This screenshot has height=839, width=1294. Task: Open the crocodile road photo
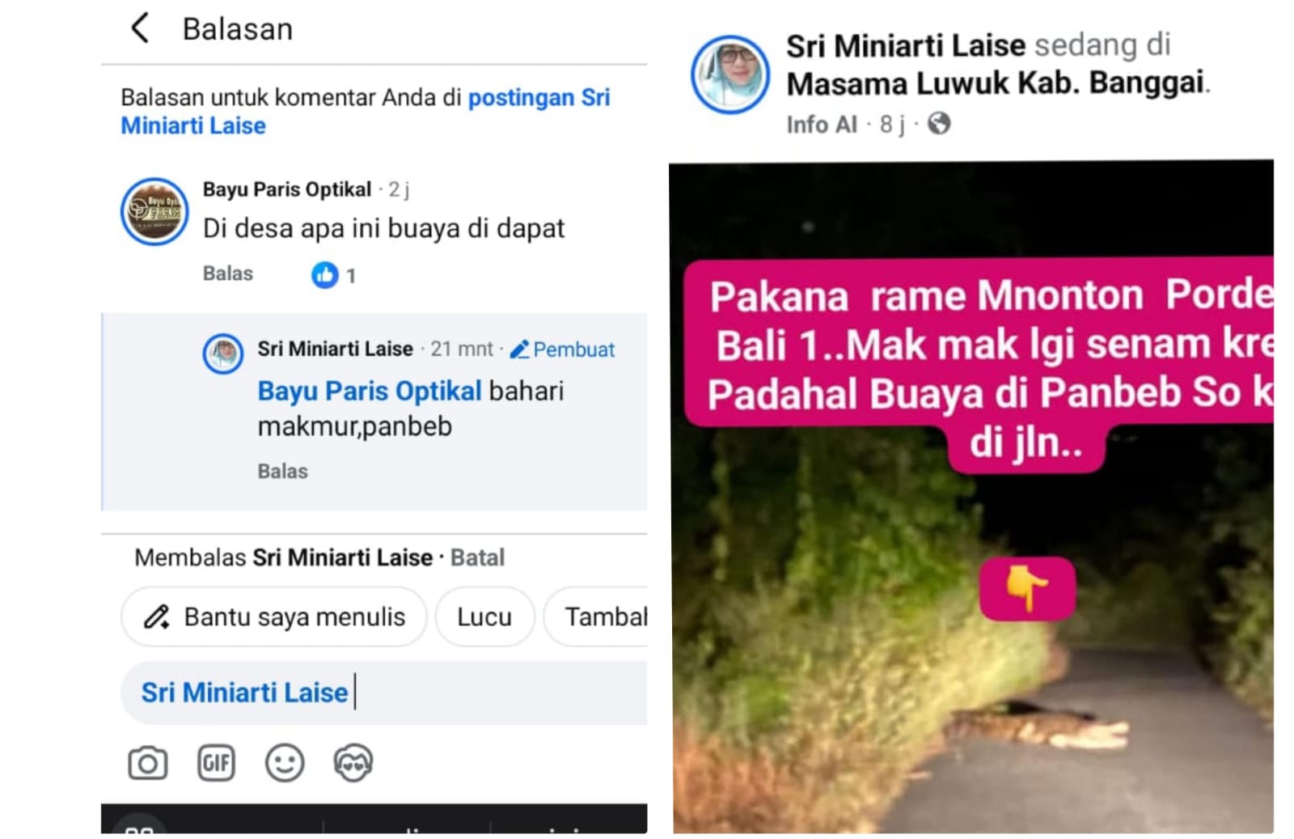[x=973, y=497]
